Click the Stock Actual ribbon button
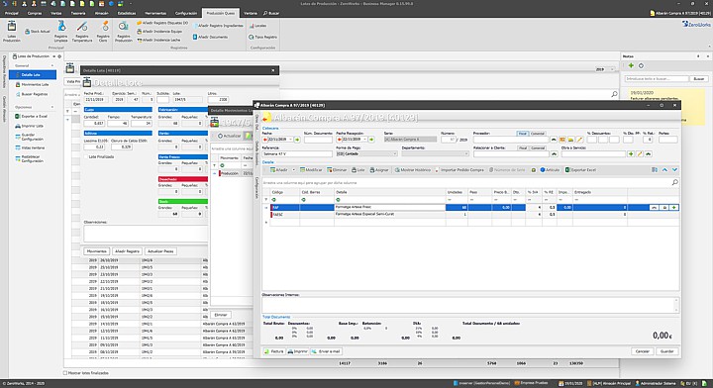713x388 pixels. [x=38, y=32]
